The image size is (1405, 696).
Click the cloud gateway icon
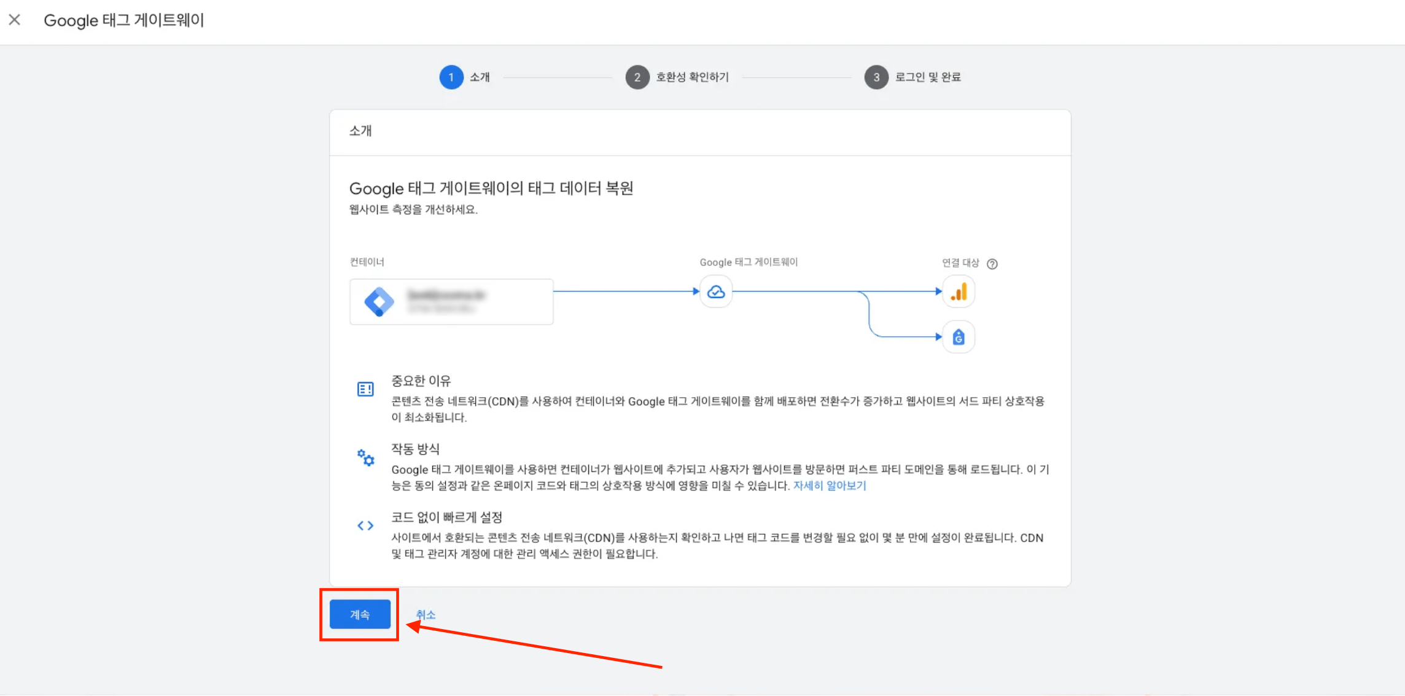(x=716, y=292)
